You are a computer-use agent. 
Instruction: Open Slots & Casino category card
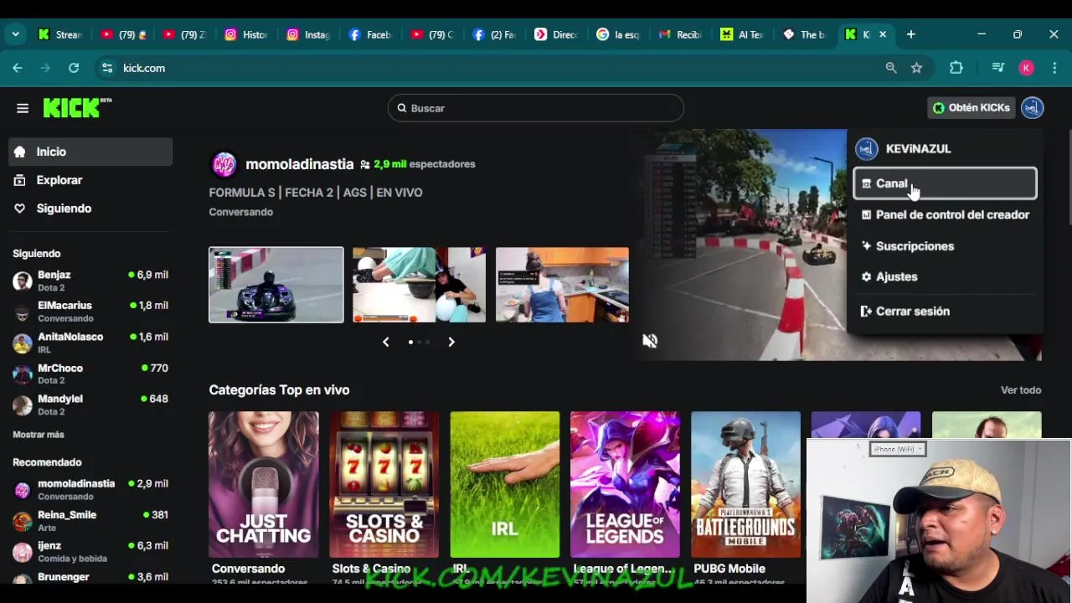[384, 484]
